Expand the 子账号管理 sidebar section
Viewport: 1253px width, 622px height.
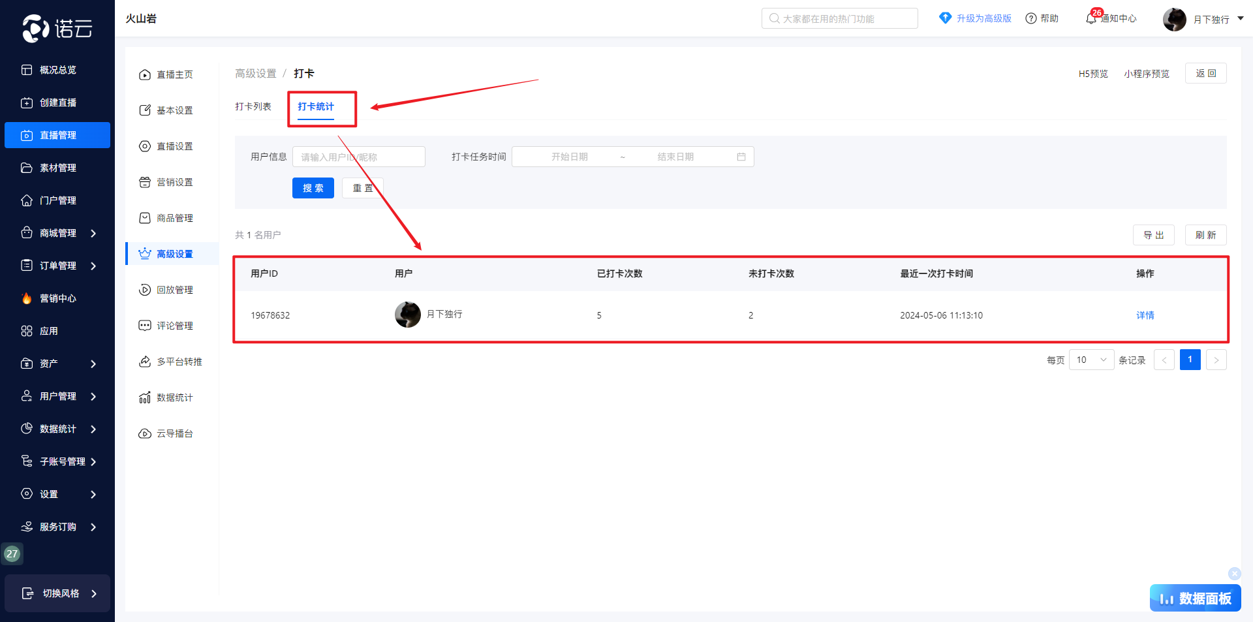(x=93, y=461)
